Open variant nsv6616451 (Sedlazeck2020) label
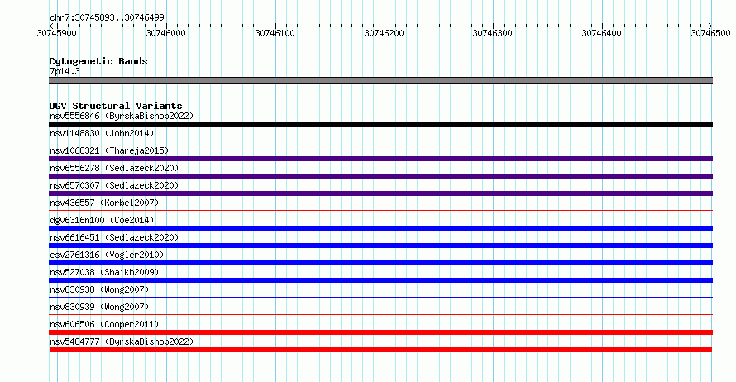The image size is (736, 382). 114,237
